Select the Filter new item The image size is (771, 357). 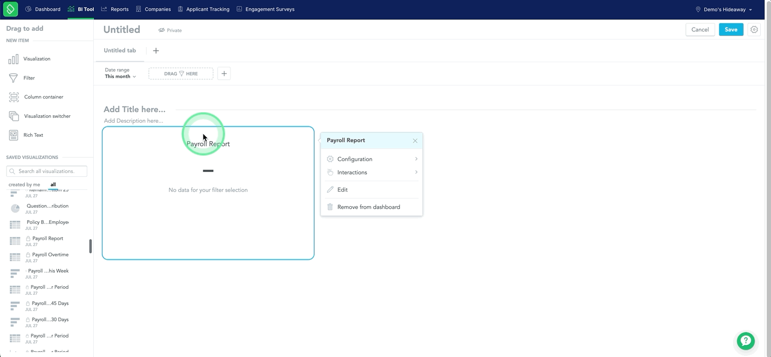[29, 78]
